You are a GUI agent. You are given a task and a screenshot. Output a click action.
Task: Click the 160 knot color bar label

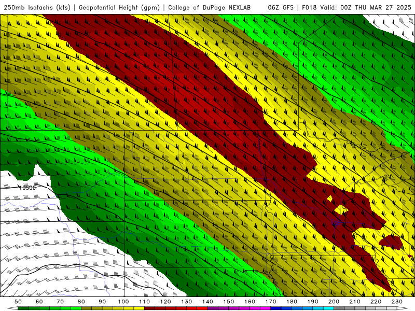[x=250, y=302]
